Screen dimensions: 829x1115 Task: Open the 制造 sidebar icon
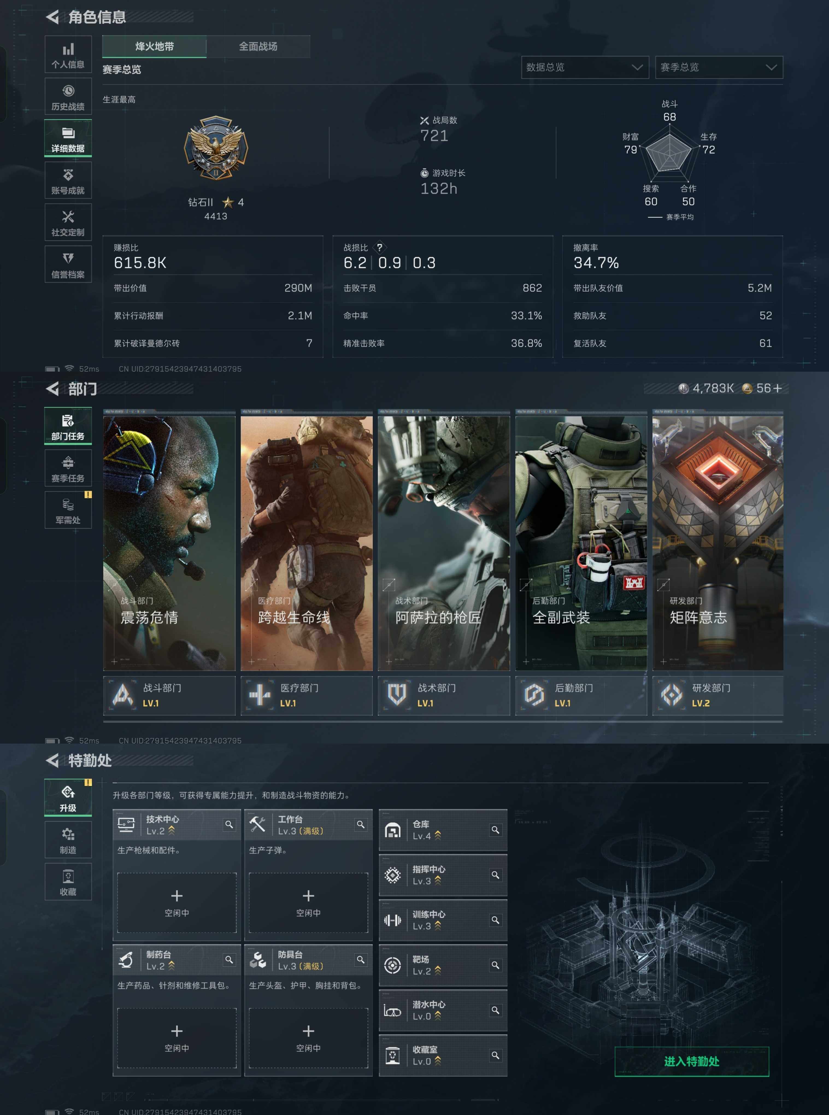68,840
